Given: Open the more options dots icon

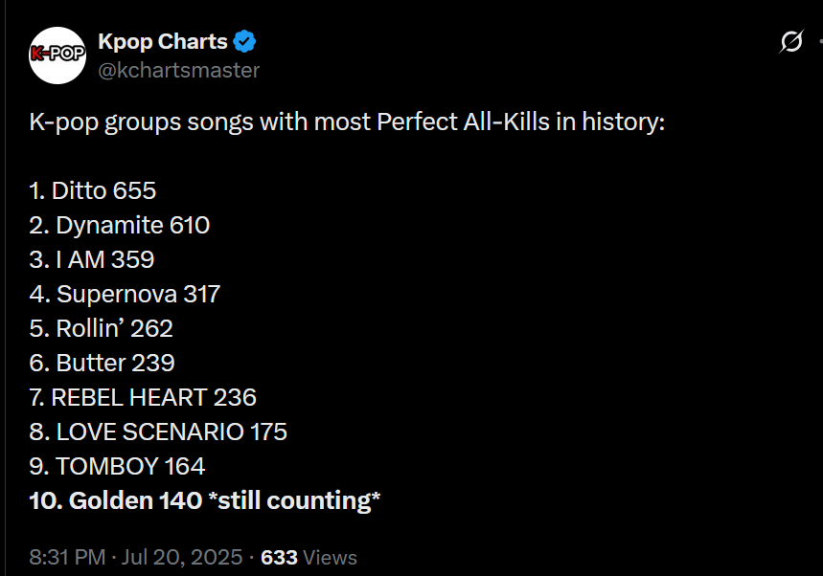Looking at the screenshot, I should 820,41.
